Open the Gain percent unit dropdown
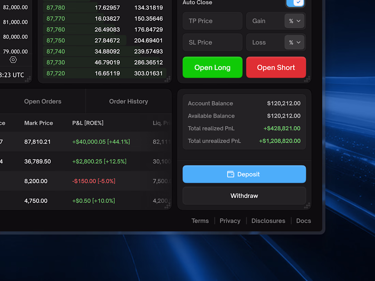 (295, 21)
